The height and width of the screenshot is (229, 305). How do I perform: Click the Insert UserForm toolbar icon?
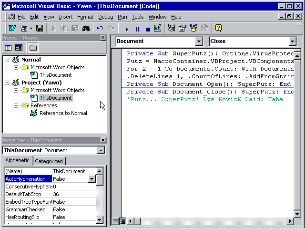24,29
